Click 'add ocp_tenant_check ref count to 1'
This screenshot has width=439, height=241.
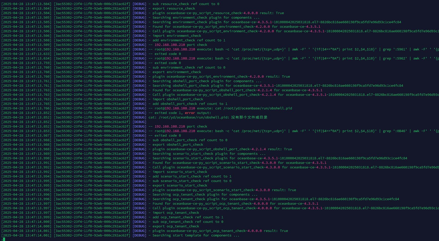188,217
